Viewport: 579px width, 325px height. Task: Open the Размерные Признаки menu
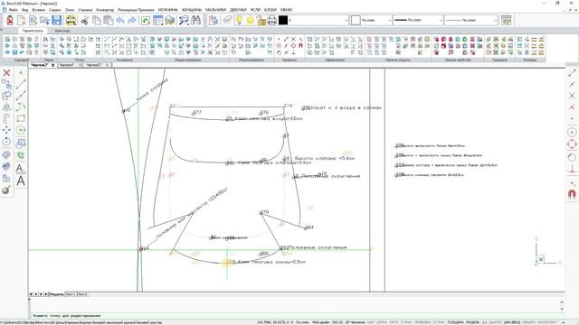tap(136, 10)
